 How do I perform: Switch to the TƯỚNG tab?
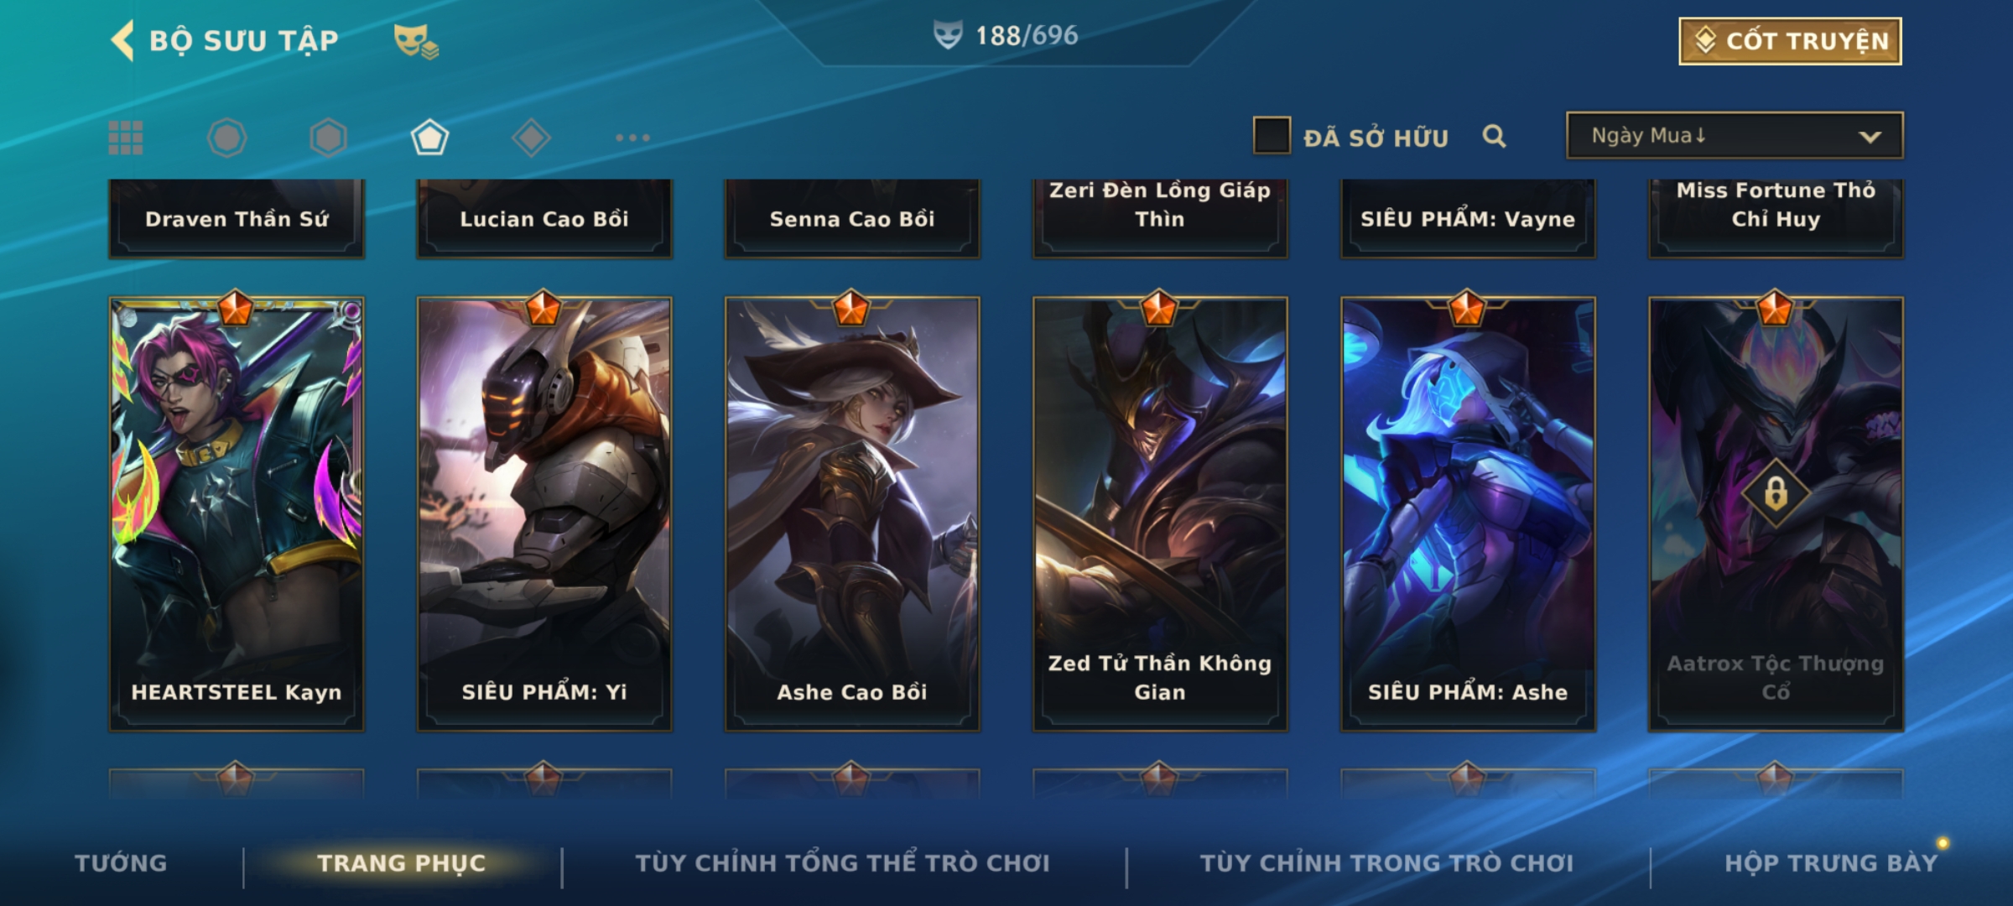(x=121, y=862)
